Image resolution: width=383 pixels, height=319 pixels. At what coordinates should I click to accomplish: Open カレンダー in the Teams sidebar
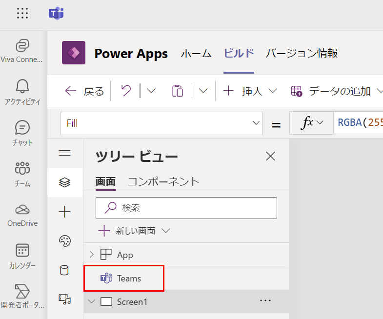tap(22, 257)
